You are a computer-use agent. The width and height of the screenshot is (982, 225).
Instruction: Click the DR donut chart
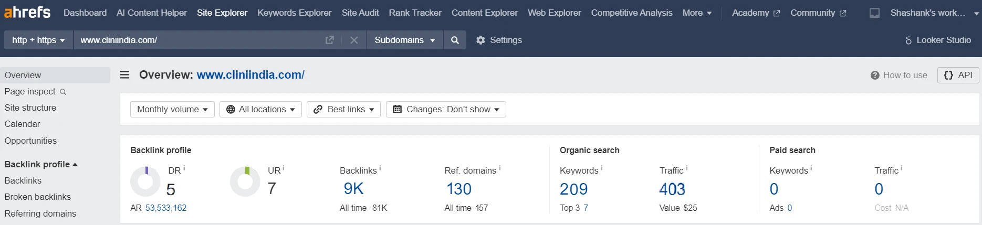145,181
